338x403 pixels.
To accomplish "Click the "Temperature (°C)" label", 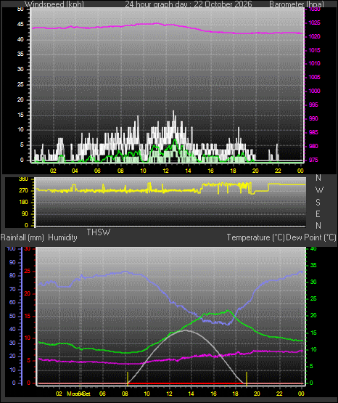I will (x=255, y=237).
